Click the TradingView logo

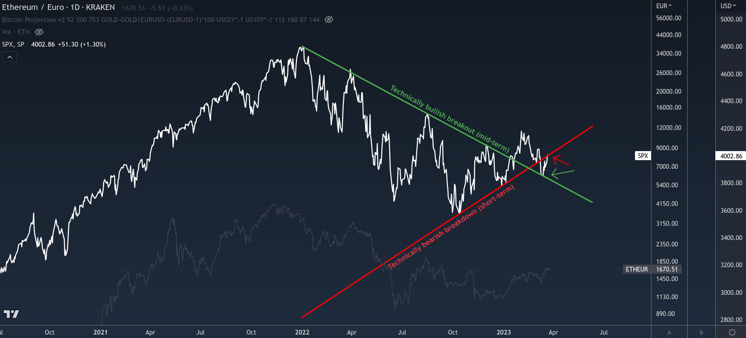point(11,314)
